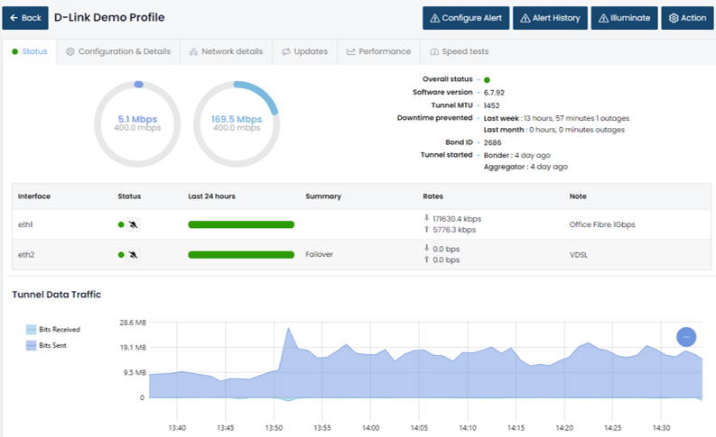Click the green status dot for eth1
Viewport: 716px width, 437px height.
[x=121, y=224]
